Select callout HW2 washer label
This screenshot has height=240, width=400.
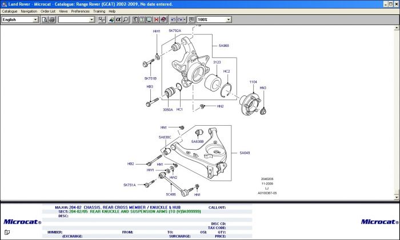tap(173, 178)
